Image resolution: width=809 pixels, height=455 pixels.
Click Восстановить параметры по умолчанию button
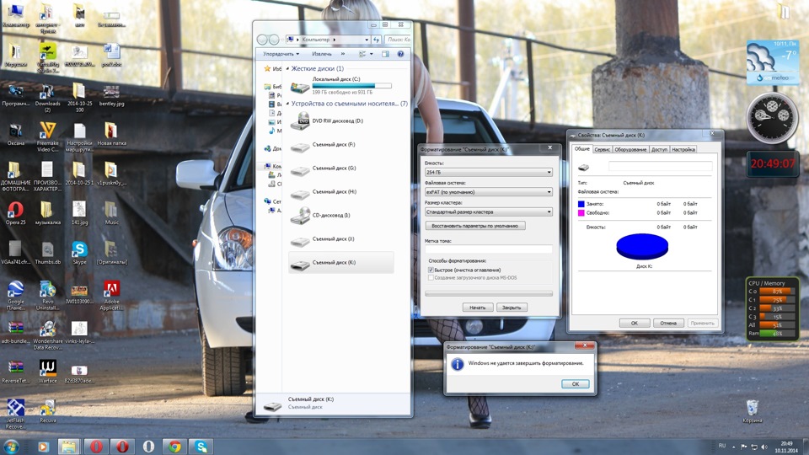coord(475,226)
